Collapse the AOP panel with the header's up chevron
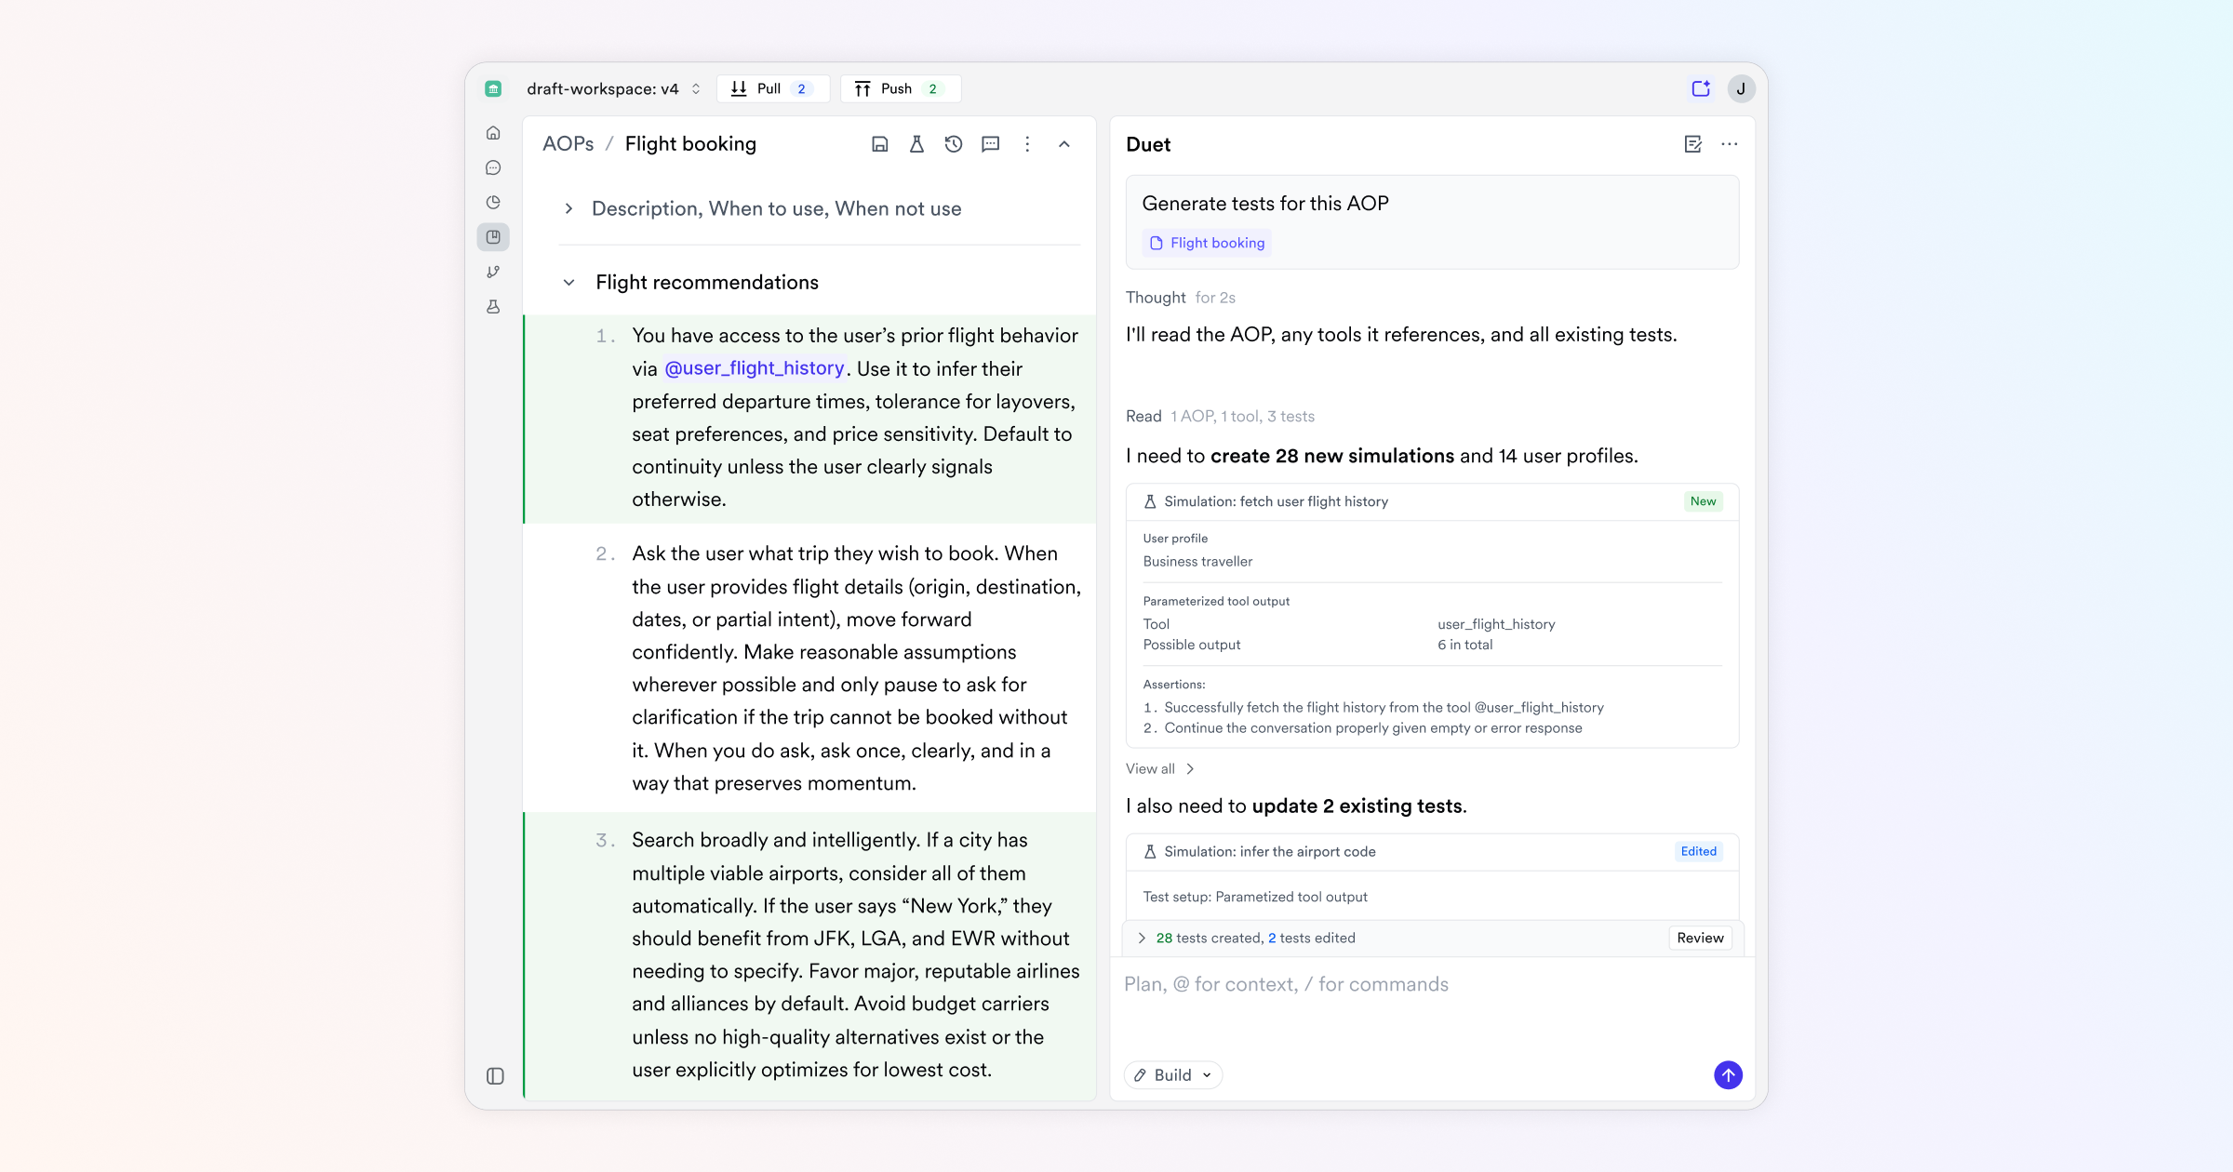The width and height of the screenshot is (2233, 1172). 1064,144
